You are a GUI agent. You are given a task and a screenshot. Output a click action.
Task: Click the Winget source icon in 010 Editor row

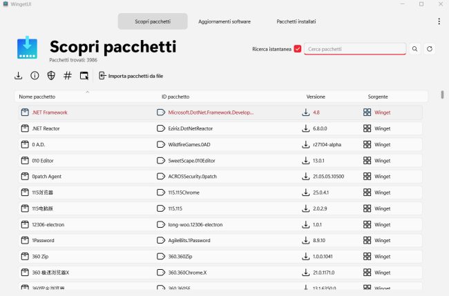[x=367, y=161]
